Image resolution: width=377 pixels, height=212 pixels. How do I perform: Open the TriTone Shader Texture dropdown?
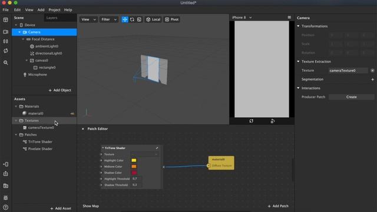pos(145,154)
